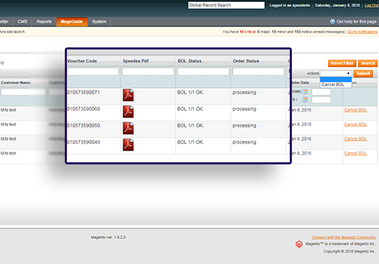
Task: Focus the Voucher Code filter field
Action: [93, 72]
